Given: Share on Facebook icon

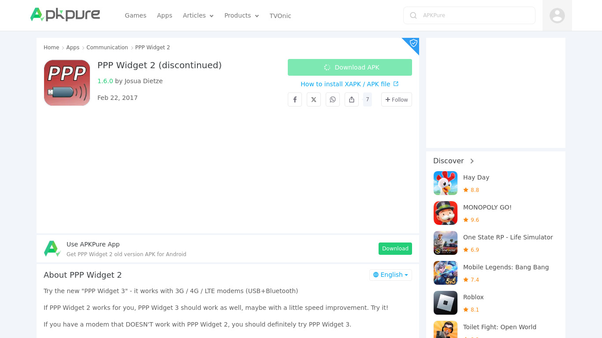Looking at the screenshot, I should point(295,99).
